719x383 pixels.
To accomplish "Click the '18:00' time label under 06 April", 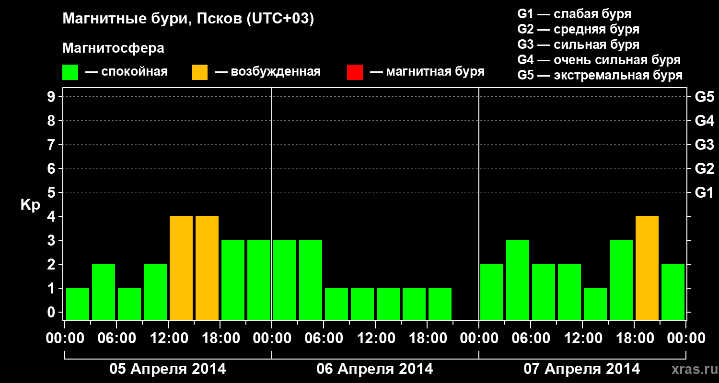I will point(427,338).
